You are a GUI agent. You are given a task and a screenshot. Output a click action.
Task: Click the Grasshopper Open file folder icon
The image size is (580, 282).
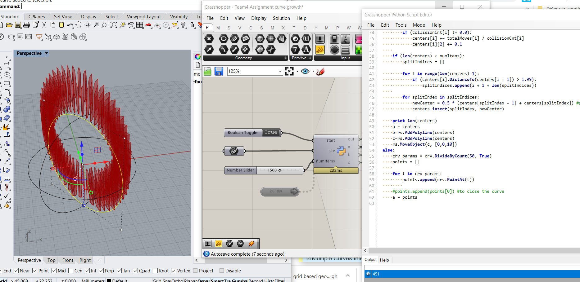[x=207, y=72]
